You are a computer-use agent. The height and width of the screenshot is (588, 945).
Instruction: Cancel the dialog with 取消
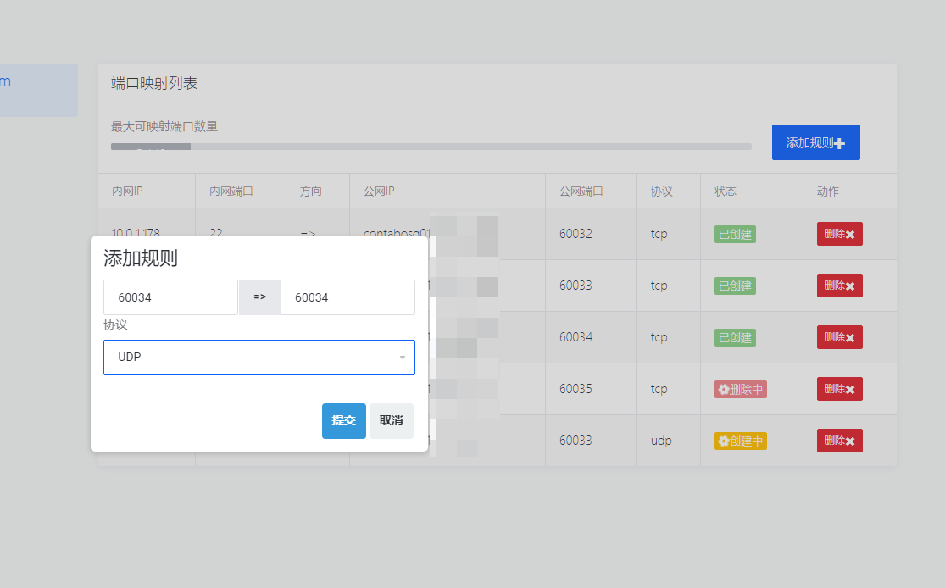pos(392,420)
